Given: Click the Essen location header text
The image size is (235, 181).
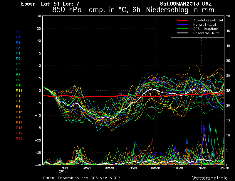Looking at the screenshot, I should point(28,4).
